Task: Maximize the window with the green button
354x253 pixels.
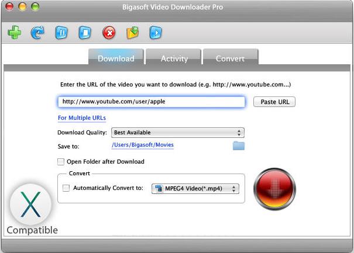Action: click(35, 6)
